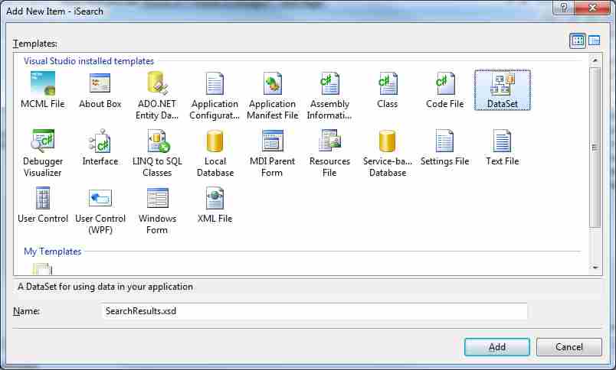This screenshot has width=616, height=370.
Task: Click the templates list scrollbar thumb
Action: (595, 147)
